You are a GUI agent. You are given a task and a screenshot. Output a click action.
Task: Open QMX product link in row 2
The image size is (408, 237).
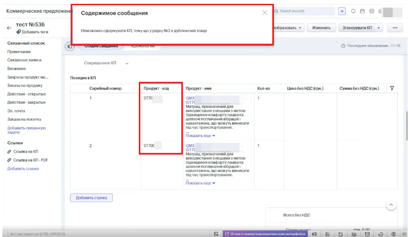tap(190, 146)
